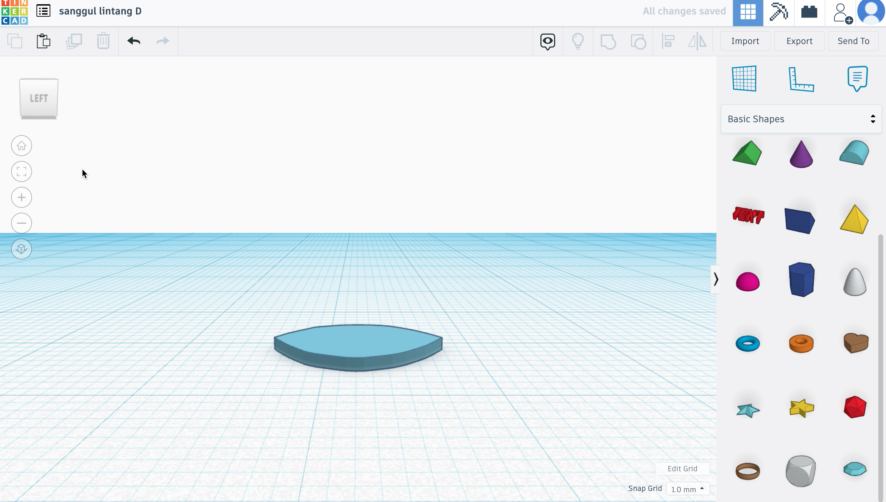Screen dimensions: 886x502
Task: Click the Duplicate and repeat icon
Action: (x=74, y=41)
